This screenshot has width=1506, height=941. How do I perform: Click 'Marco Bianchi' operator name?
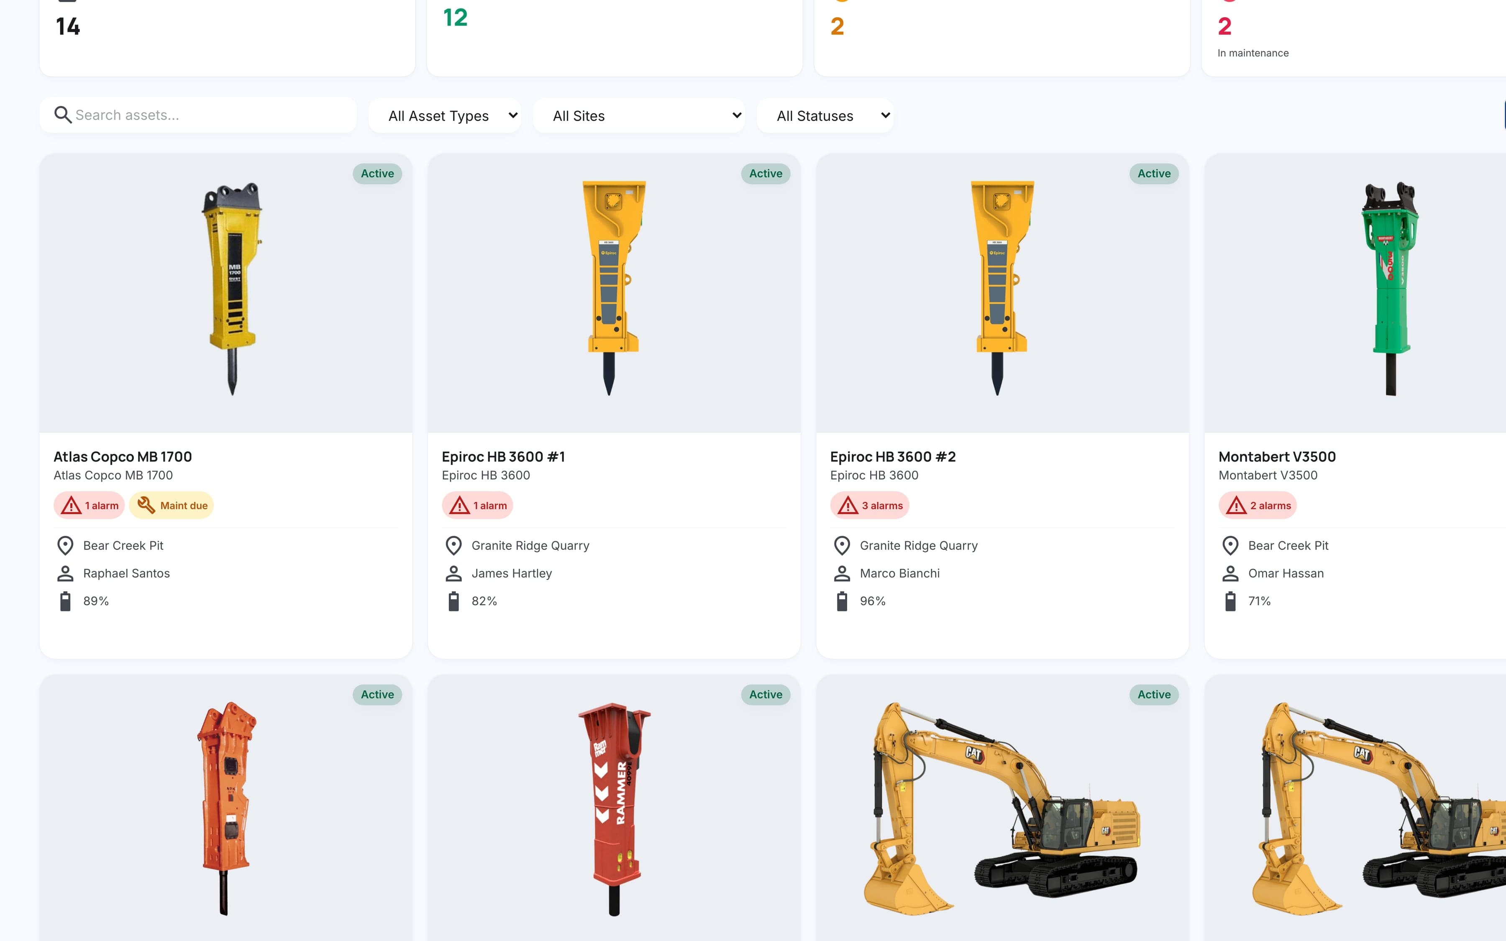point(900,574)
